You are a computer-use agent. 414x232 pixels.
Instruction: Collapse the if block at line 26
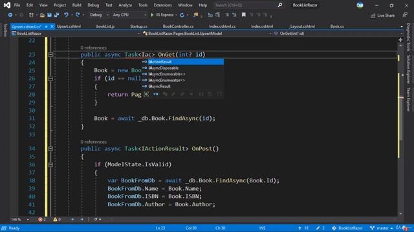click(50, 79)
